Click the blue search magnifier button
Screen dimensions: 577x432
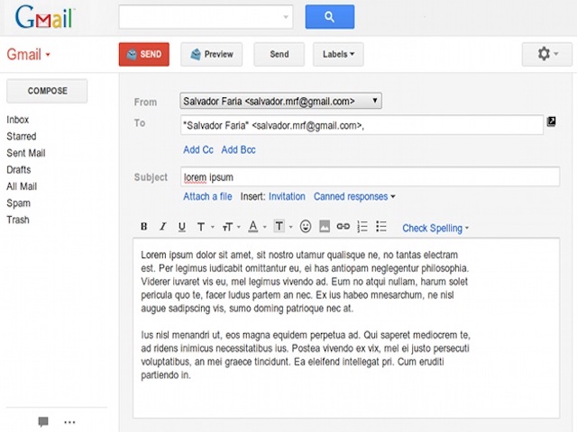click(x=329, y=17)
